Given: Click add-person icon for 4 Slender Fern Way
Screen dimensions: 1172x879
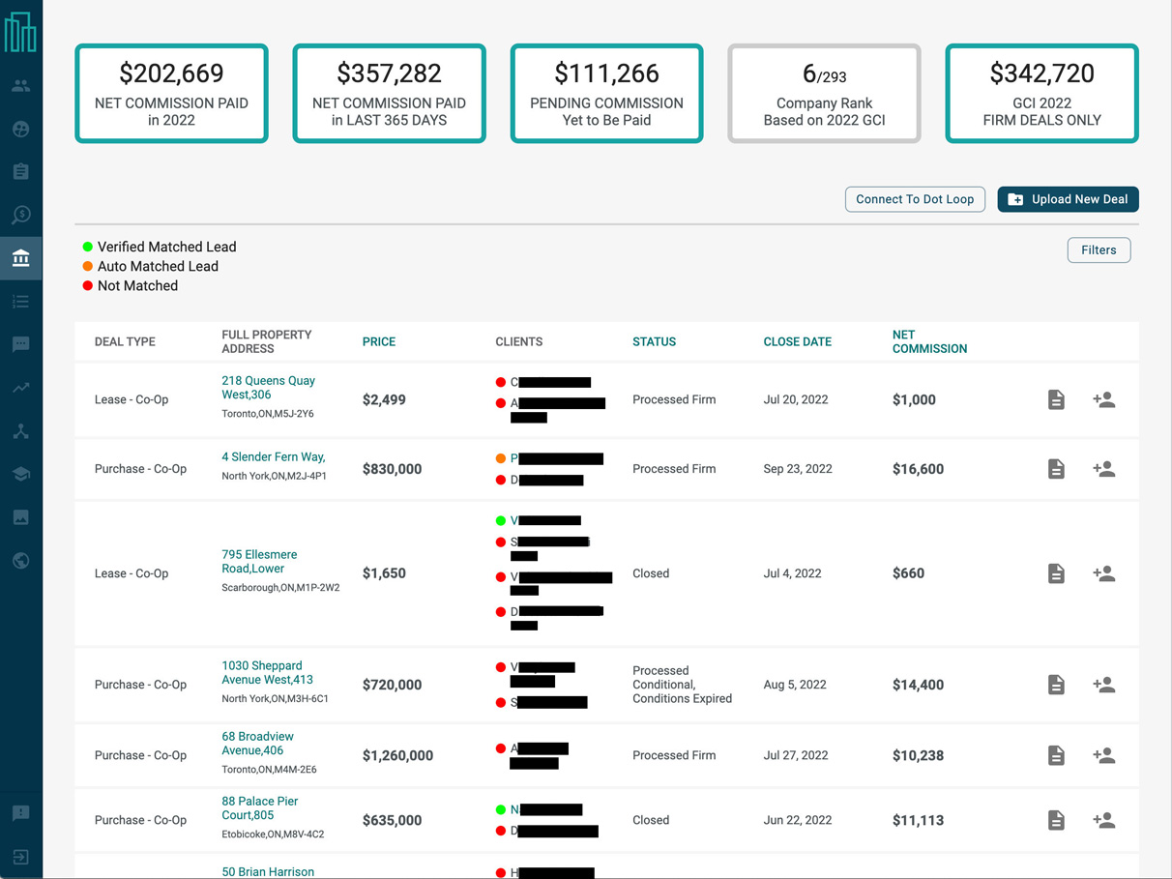Looking at the screenshot, I should (x=1103, y=469).
